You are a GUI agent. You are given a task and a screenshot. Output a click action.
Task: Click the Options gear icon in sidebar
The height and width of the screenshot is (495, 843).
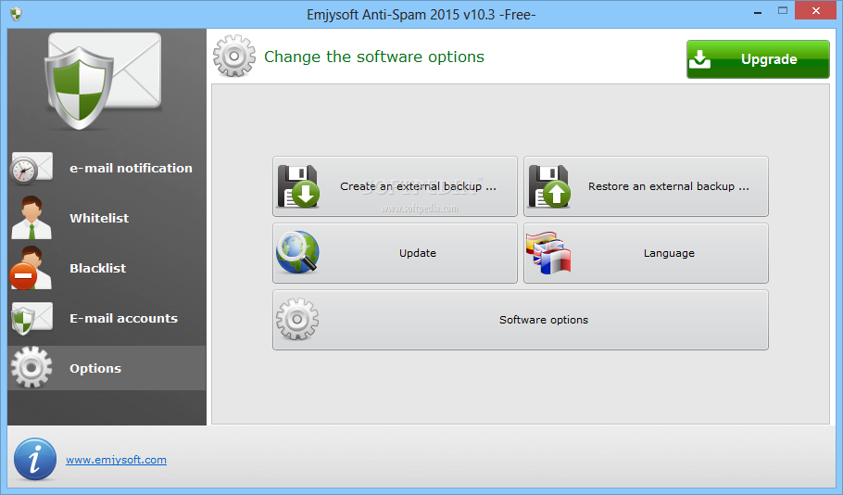(31, 367)
